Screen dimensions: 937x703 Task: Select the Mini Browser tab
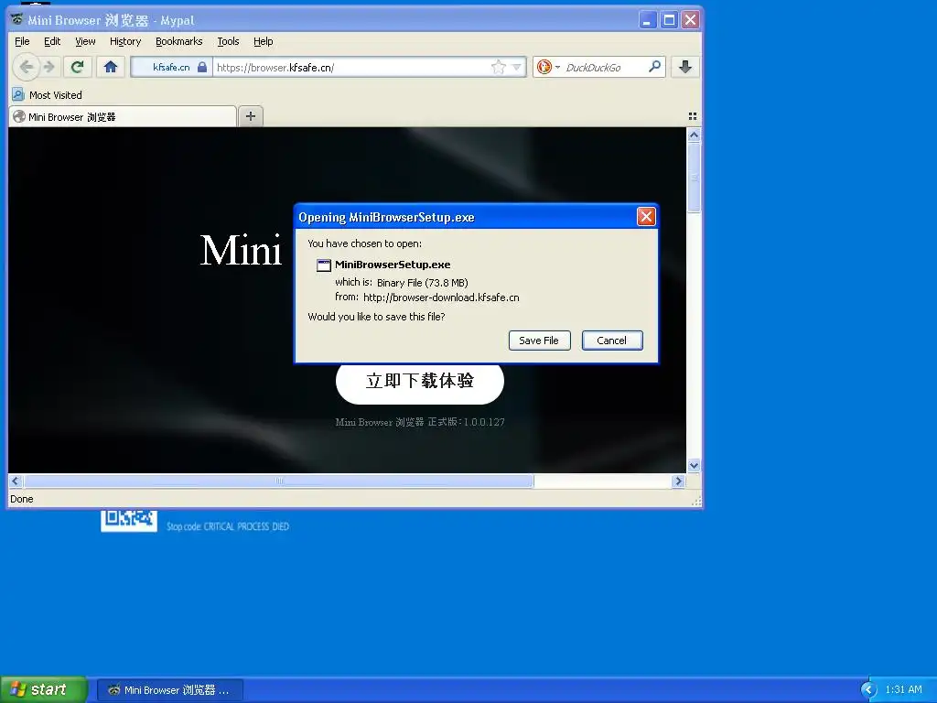pos(123,116)
